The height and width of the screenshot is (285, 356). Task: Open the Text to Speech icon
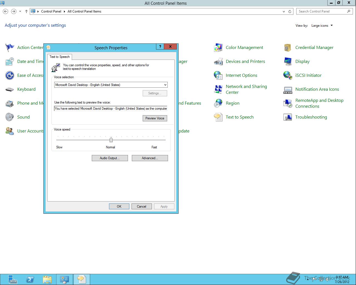218,117
